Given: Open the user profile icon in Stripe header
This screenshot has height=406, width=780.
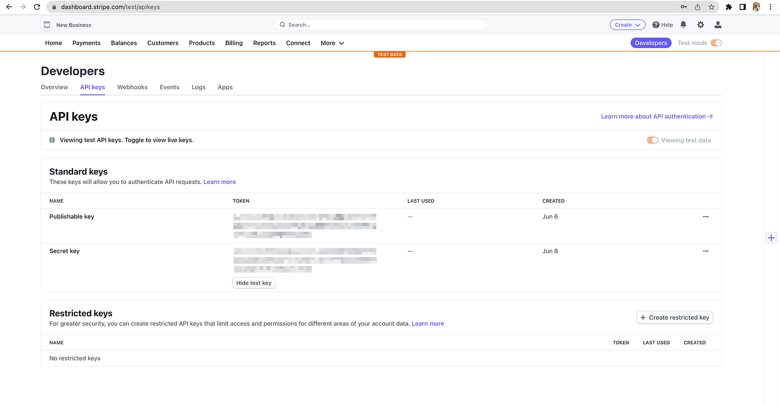Looking at the screenshot, I should [718, 25].
